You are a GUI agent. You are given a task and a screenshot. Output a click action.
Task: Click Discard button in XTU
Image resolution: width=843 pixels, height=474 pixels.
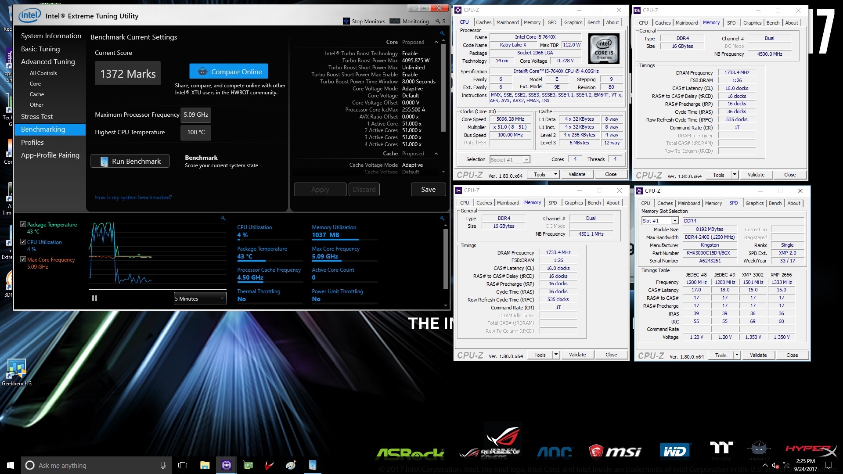364,189
